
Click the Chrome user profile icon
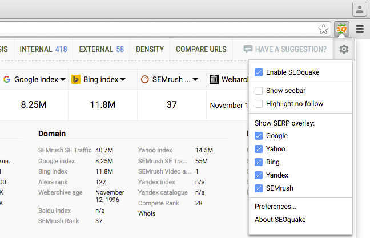tap(359, 9)
